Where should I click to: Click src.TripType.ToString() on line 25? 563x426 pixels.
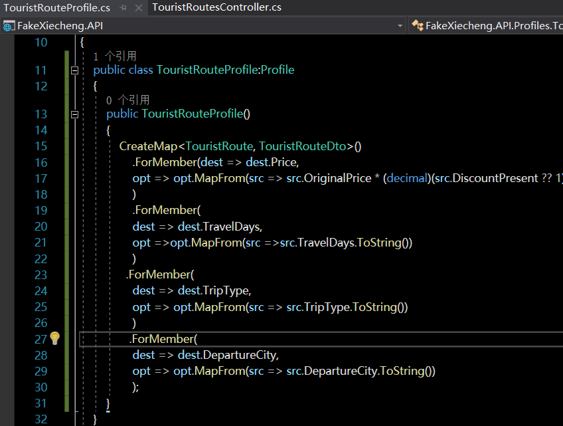pos(347,307)
